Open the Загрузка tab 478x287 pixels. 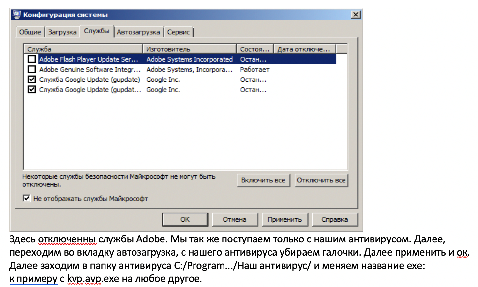(x=62, y=32)
